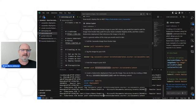Collapse the 20240222 Reactor Session folder
196x110 pixels.
pyautogui.click(x=48, y=20)
